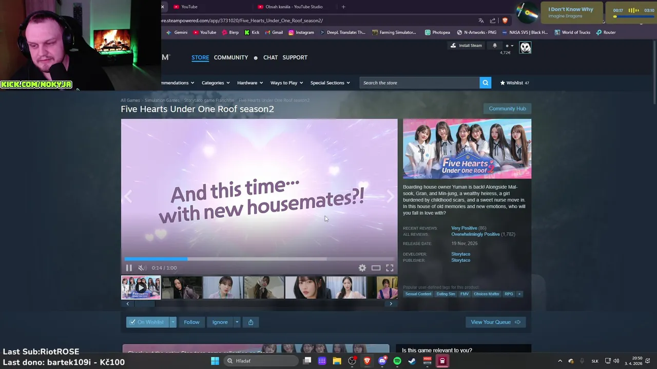Open the Photopea bookmark
This screenshot has height=369, width=657.
[437, 32]
